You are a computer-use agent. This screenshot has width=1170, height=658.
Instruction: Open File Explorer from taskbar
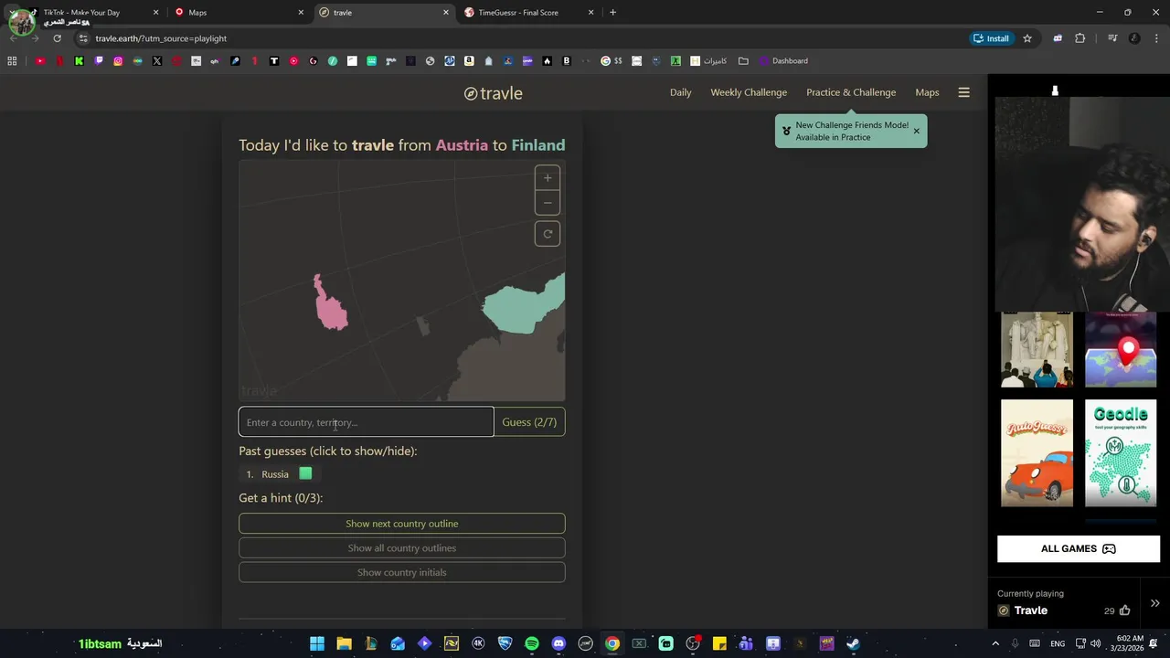pyautogui.click(x=344, y=643)
